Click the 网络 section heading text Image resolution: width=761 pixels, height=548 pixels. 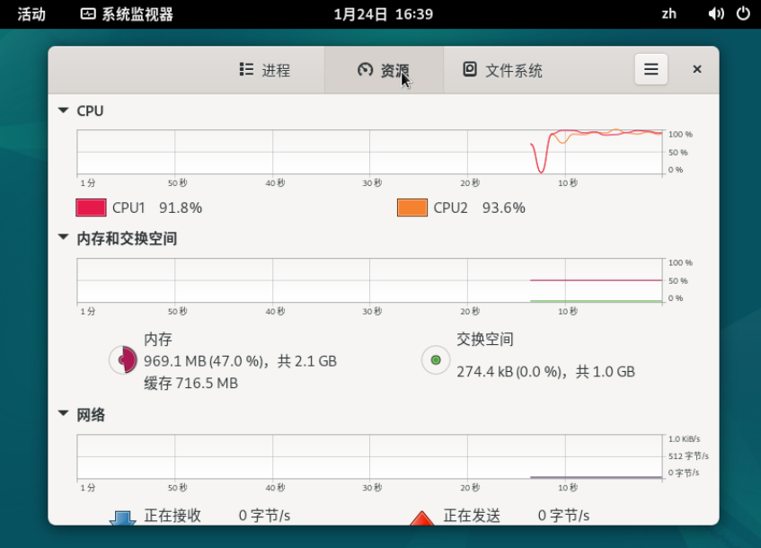[x=91, y=414]
